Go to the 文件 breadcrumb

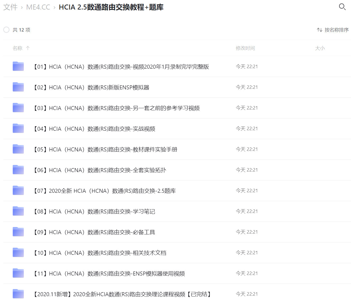click(x=10, y=7)
